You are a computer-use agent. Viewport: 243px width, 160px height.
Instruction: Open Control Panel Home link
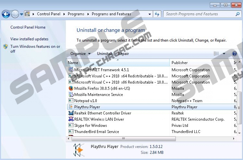coord(28,27)
